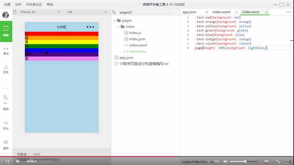Click the wxpro3 project name
Viewport: 294px width, 165px height.
[125, 12]
